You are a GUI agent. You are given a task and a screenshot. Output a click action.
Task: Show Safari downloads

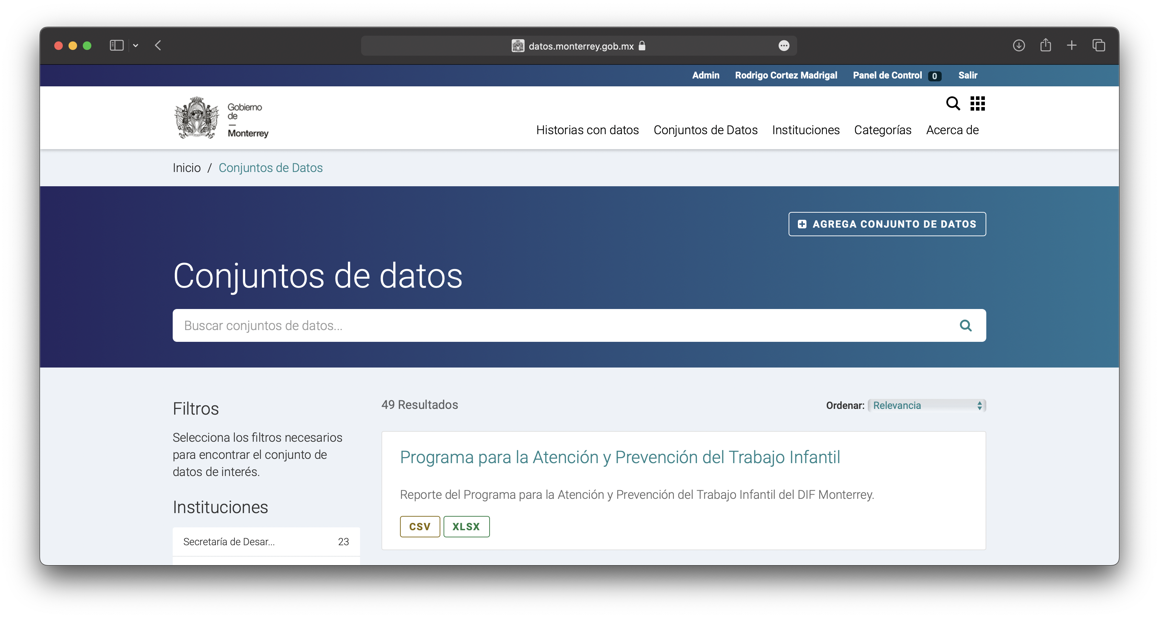(1019, 45)
